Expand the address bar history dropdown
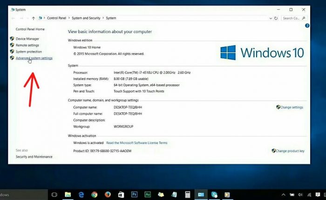The width and height of the screenshot is (326, 200). [271, 18]
